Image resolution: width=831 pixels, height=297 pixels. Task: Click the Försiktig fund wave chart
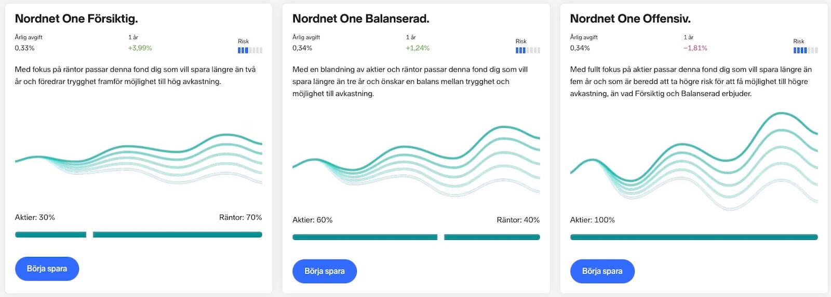point(139,159)
